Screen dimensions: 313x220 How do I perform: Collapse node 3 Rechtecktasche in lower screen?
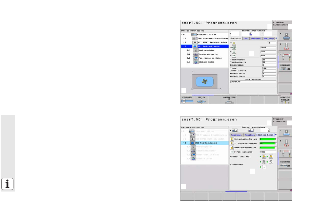[x=183, y=143]
